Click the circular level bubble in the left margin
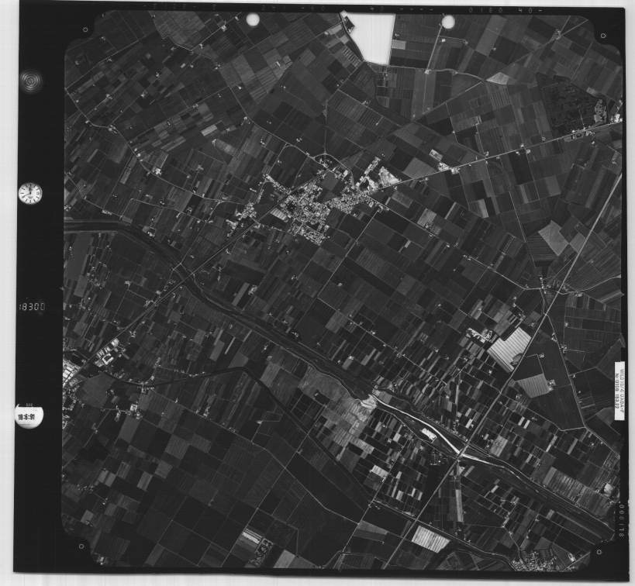The height and width of the screenshot is (586, 635). pyautogui.click(x=31, y=81)
